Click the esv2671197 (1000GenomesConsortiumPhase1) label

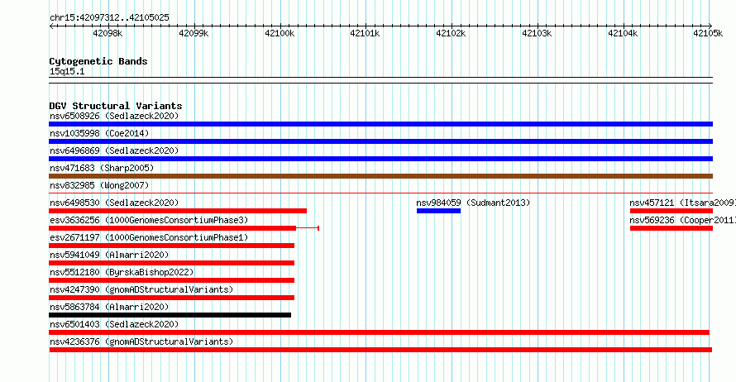point(149,237)
